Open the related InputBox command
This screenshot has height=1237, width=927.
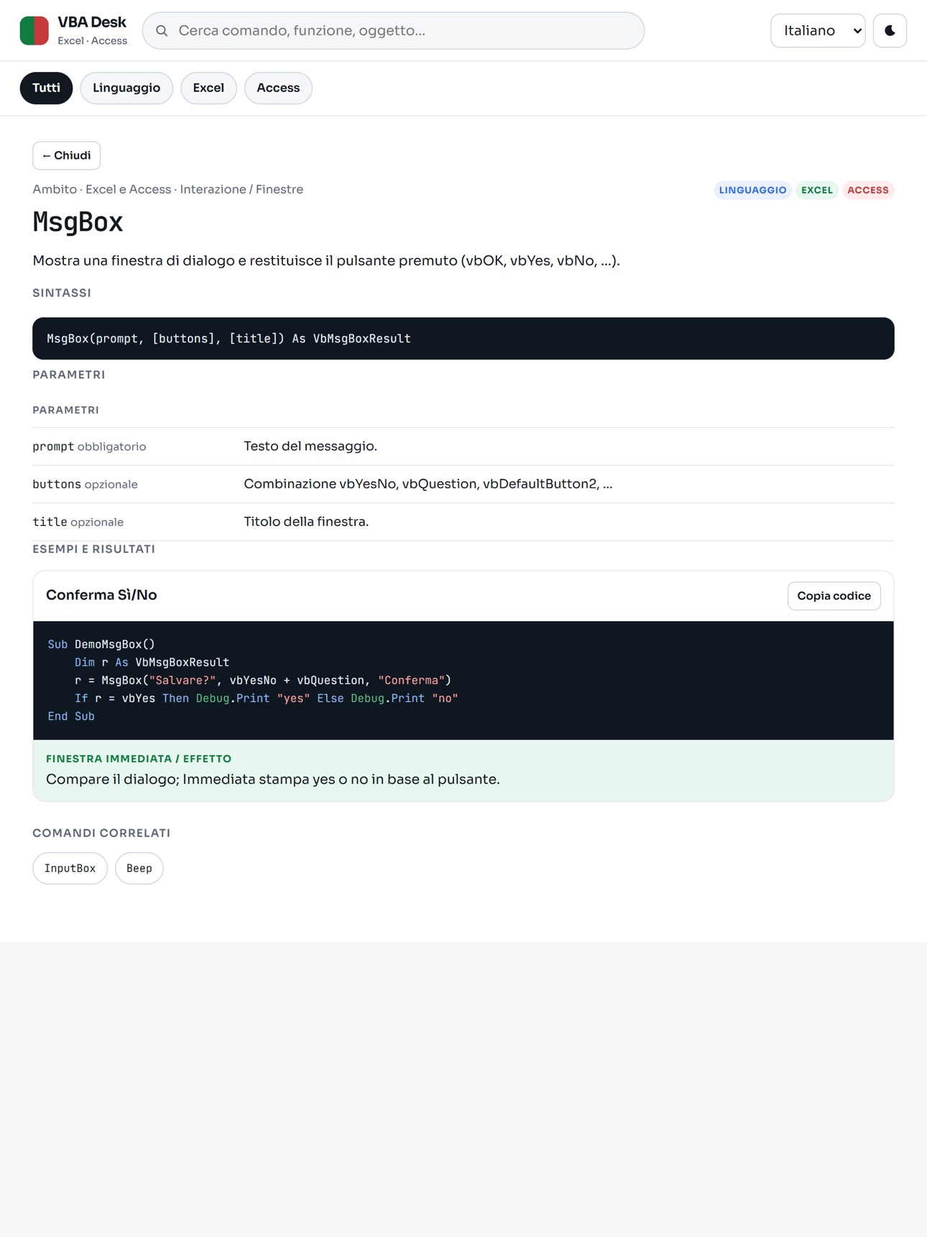(70, 868)
